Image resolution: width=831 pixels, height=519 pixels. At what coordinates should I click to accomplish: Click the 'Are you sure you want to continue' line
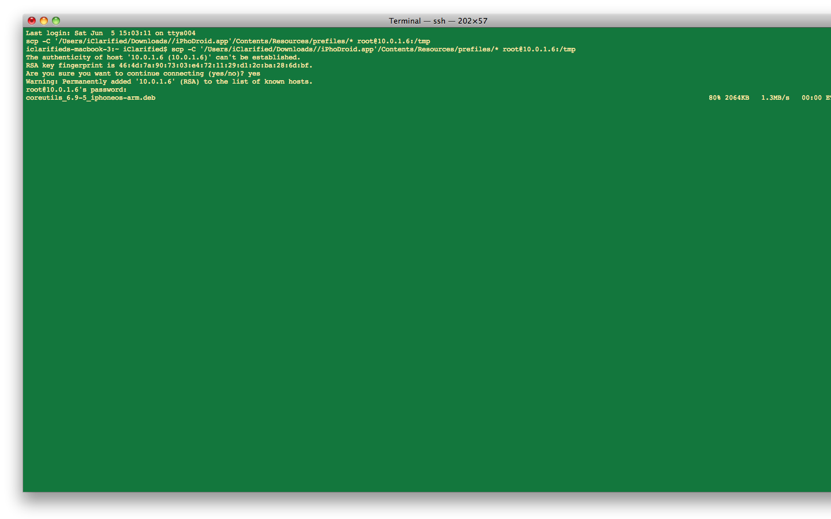click(143, 74)
